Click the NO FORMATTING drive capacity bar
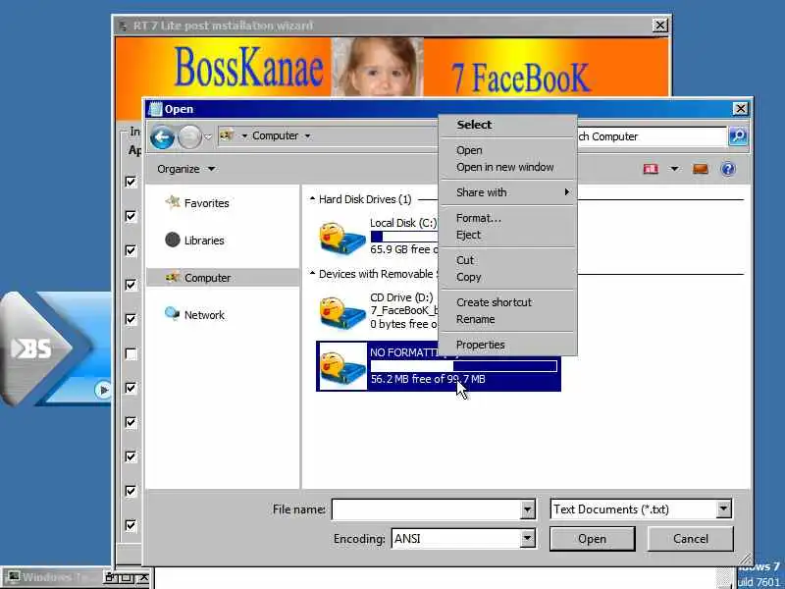The image size is (785, 589). coord(463,366)
